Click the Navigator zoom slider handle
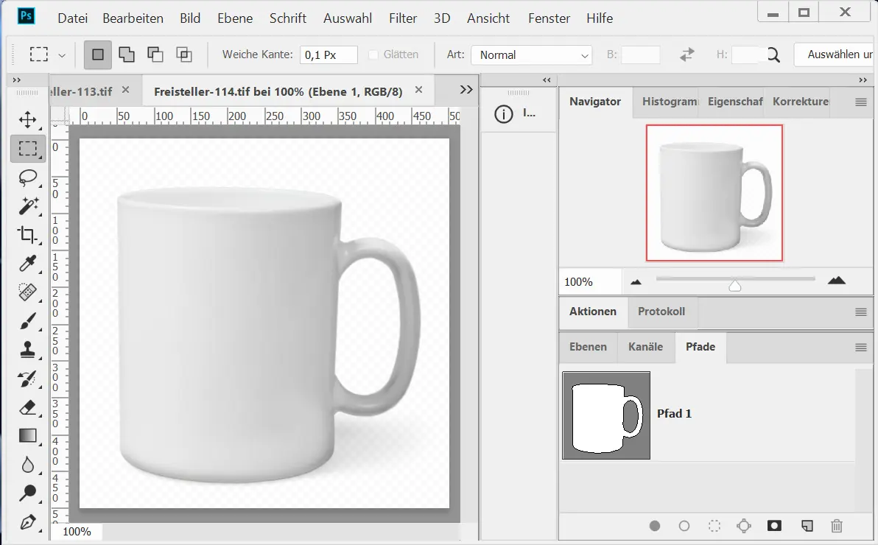Viewport: 878px width, 545px height. coord(734,286)
